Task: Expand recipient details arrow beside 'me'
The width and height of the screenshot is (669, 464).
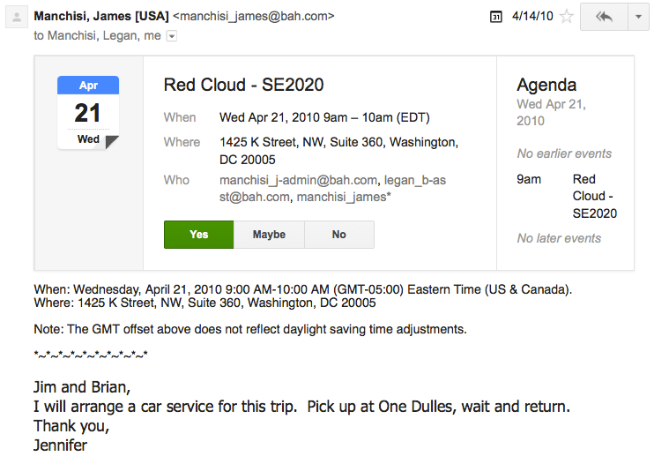Action: (171, 36)
